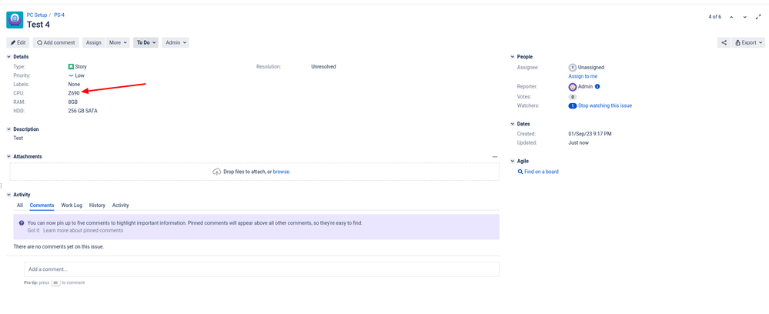The image size is (769, 314).
Task: Open Learn more about pinned comments
Action: pos(83,230)
